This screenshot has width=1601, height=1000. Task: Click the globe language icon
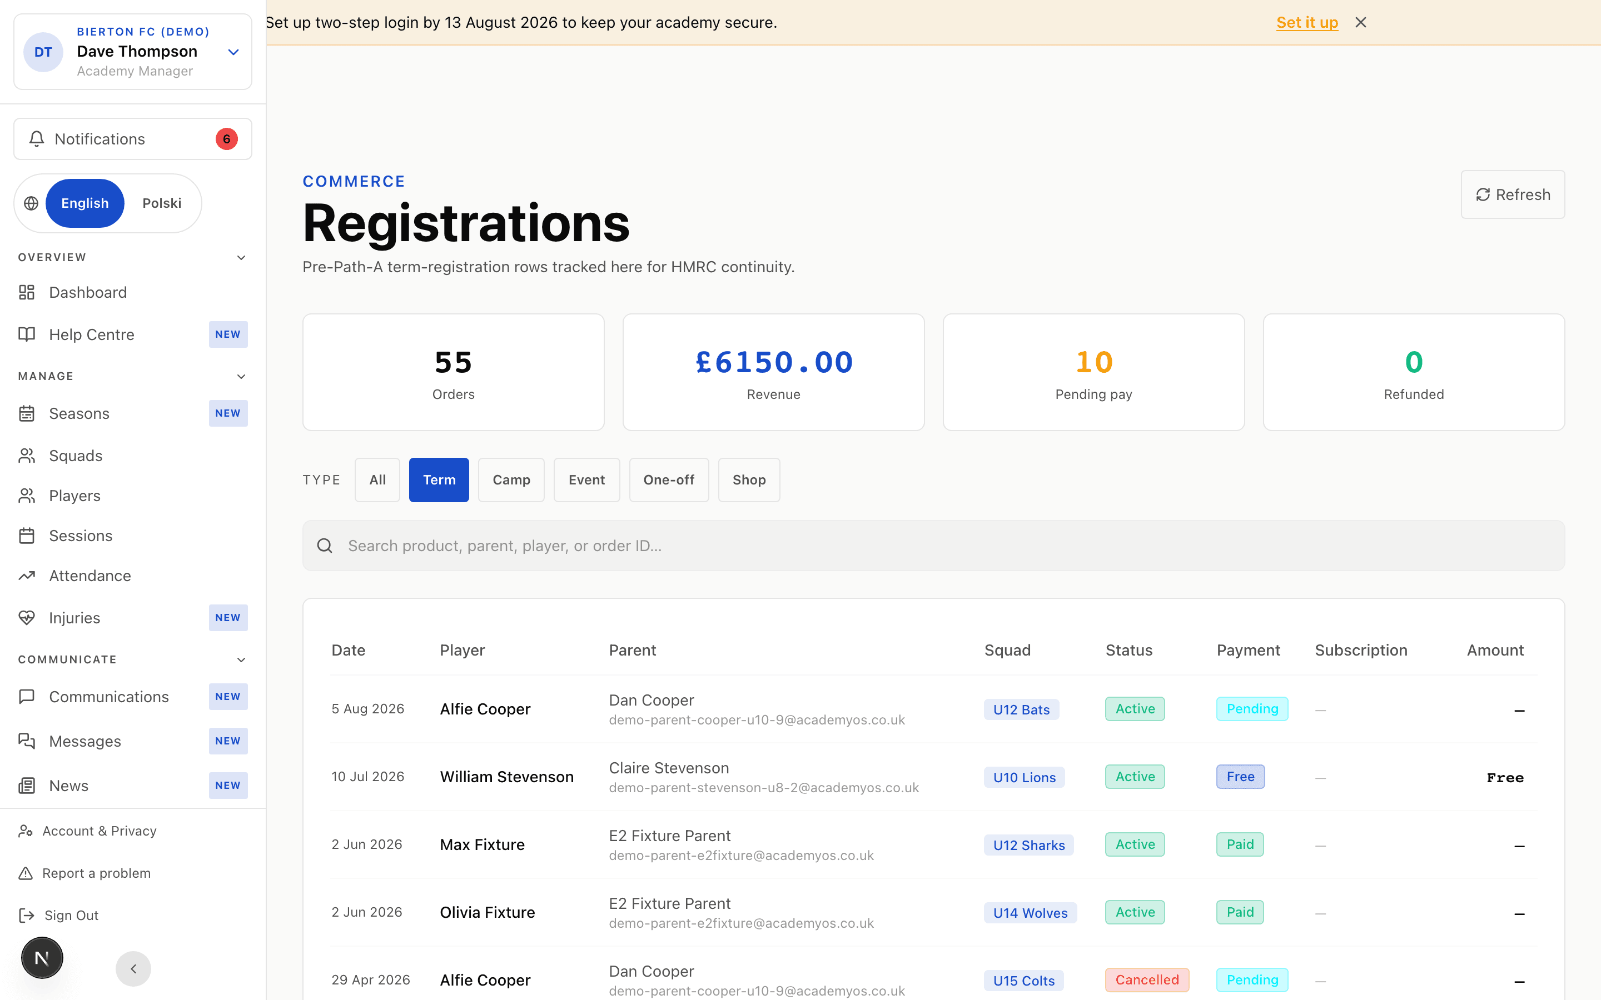pyautogui.click(x=31, y=203)
